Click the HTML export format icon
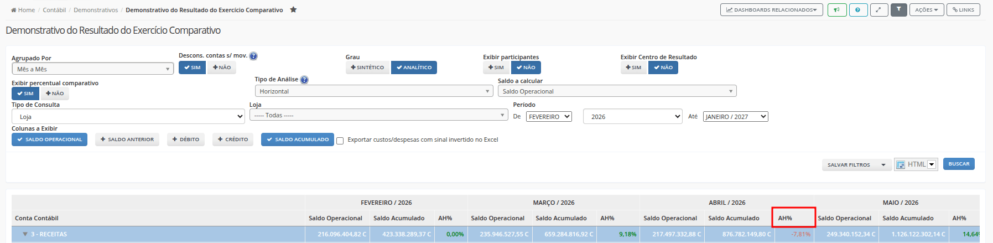Image resolution: width=993 pixels, height=243 pixels. coord(901,164)
